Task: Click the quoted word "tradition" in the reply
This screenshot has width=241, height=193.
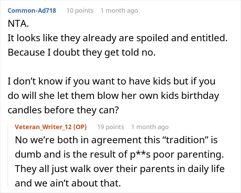Action: (x=185, y=140)
